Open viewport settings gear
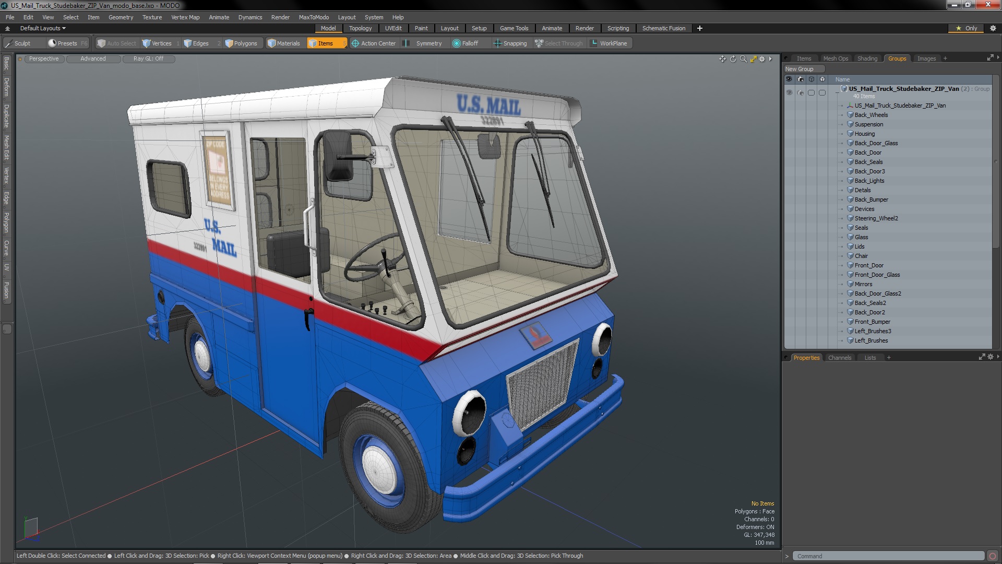 click(762, 59)
